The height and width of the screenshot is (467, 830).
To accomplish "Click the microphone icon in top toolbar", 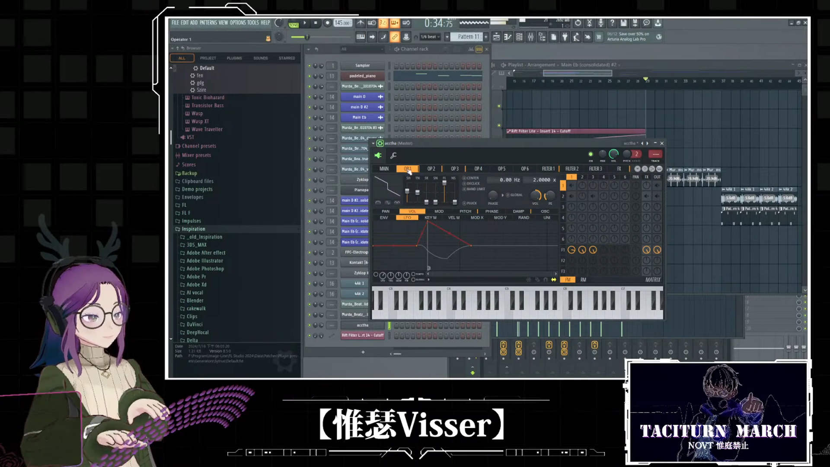I will click(601, 23).
